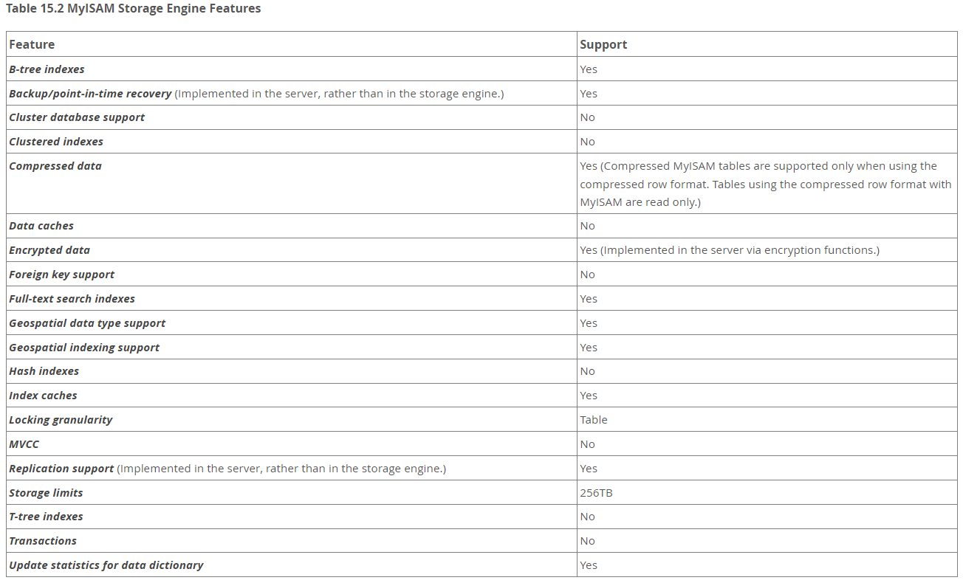This screenshot has height=583, width=963.
Task: Select the "Clustered indexes" feature text
Action: click(56, 142)
